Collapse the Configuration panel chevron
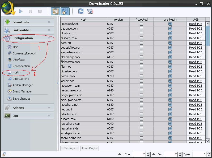This screenshot has height=158, width=212. [49, 38]
